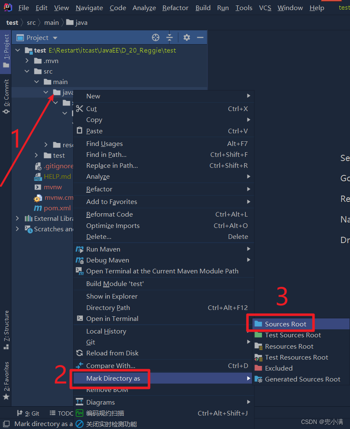Viewport: 350px width, 429px height.
Task: Collapse the src folder
Action: click(27, 71)
